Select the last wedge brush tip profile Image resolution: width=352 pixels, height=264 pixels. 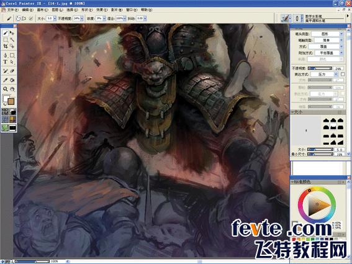340,142
